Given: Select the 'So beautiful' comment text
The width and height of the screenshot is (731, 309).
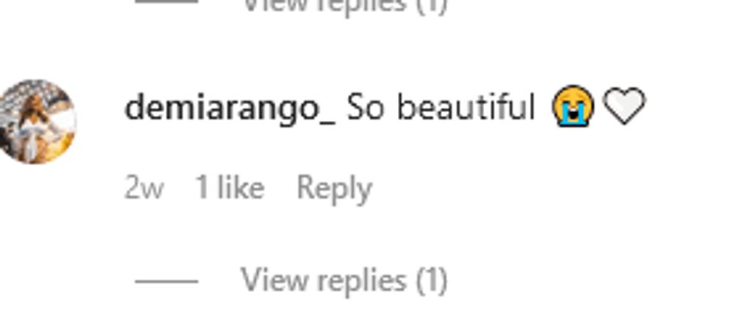Looking at the screenshot, I should click(441, 108).
